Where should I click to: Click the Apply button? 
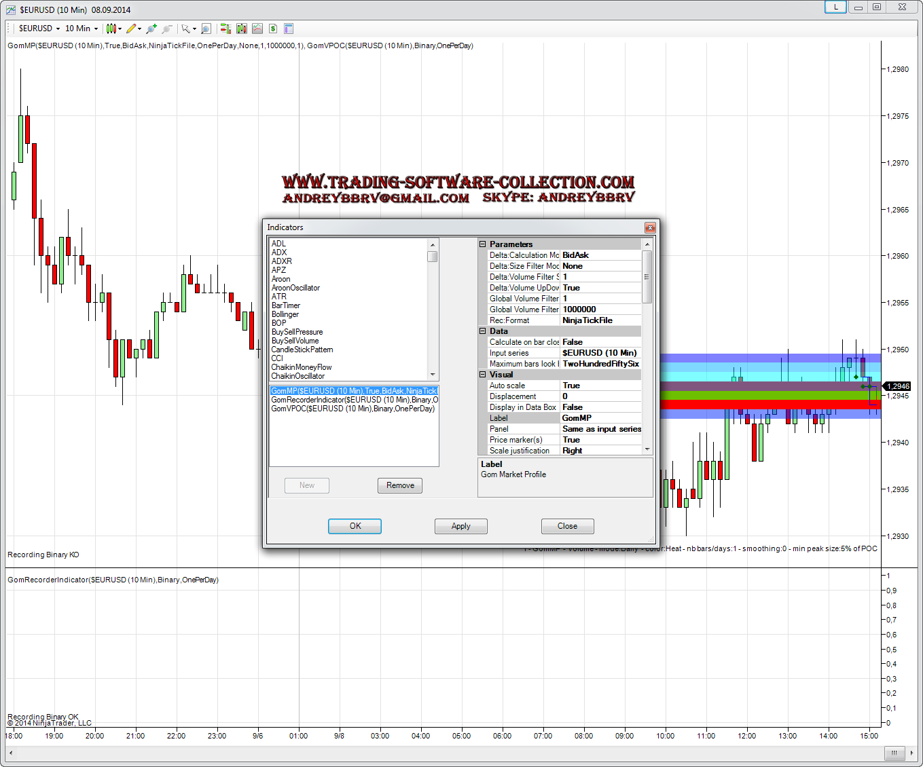(460, 526)
